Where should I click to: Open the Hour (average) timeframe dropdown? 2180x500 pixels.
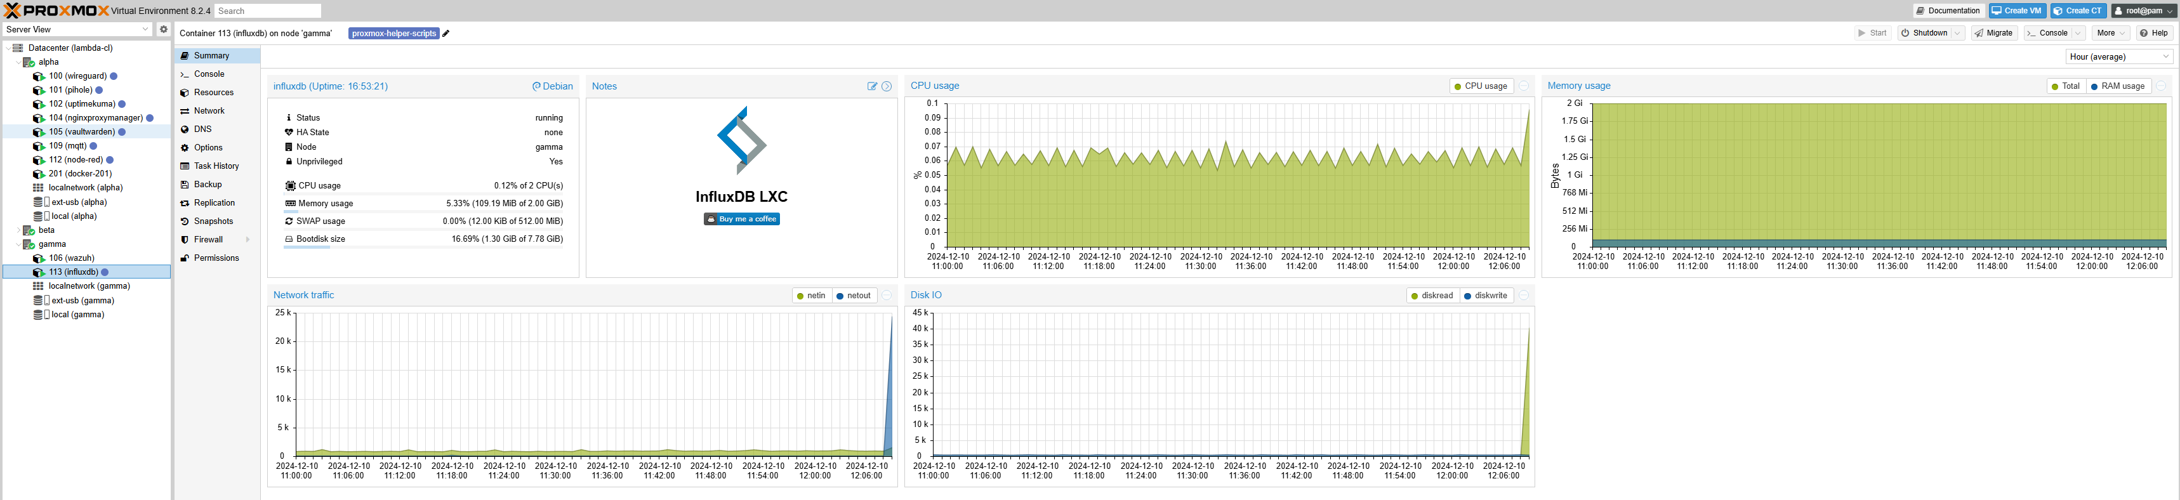click(2165, 56)
